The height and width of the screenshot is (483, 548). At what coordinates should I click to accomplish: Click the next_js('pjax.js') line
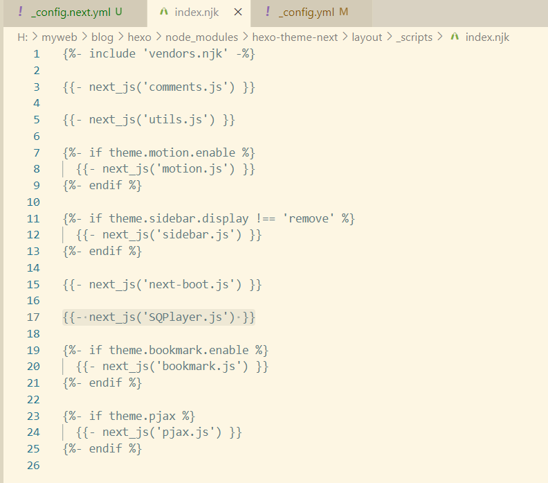[x=158, y=432]
